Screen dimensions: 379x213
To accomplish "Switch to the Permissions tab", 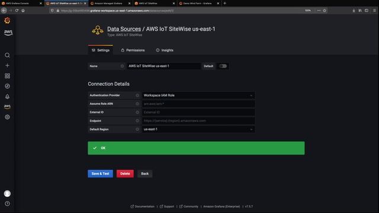I will 133,50.
